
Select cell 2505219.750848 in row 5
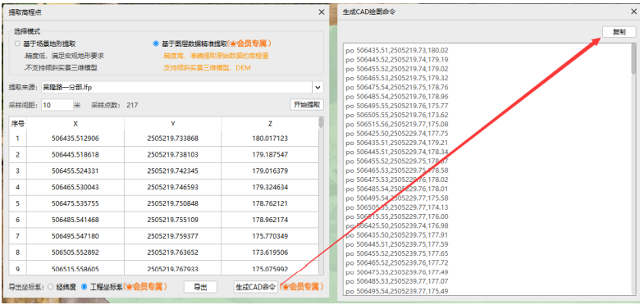click(x=173, y=204)
